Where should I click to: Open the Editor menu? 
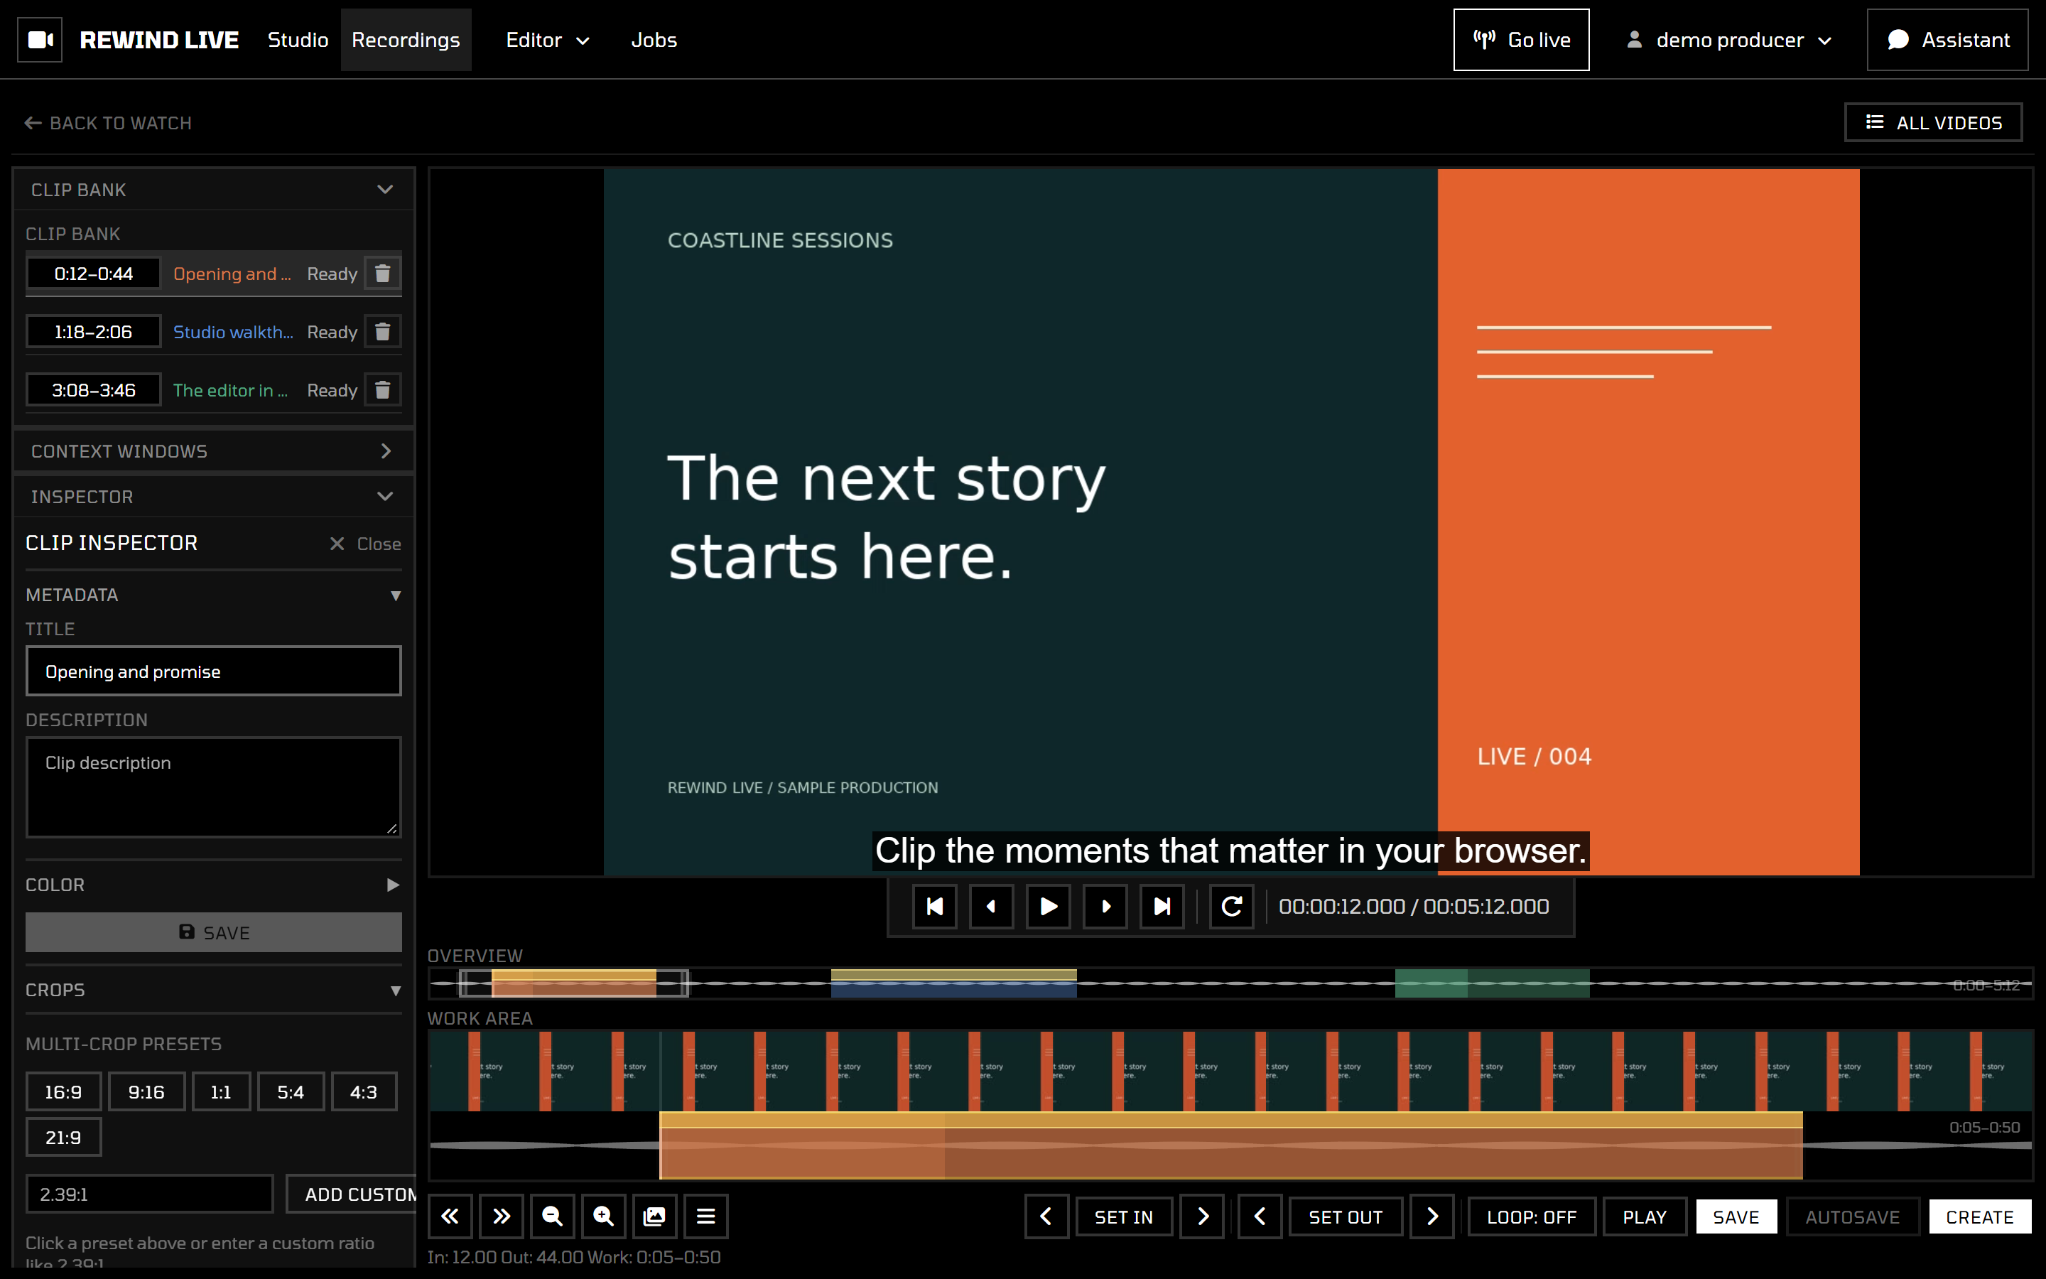(x=547, y=40)
